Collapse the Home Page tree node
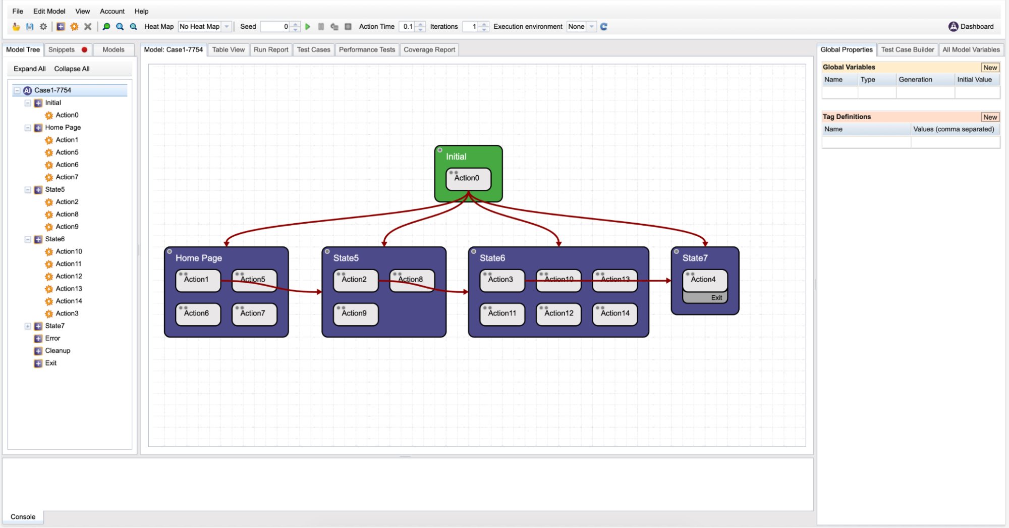 coord(28,128)
